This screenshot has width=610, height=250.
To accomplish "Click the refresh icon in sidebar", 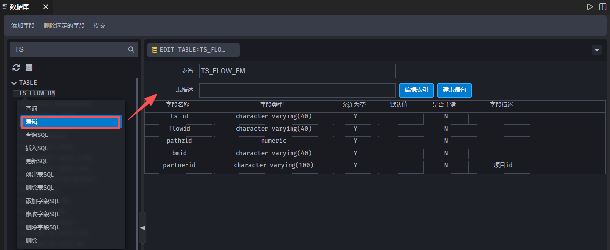I will (x=16, y=68).
